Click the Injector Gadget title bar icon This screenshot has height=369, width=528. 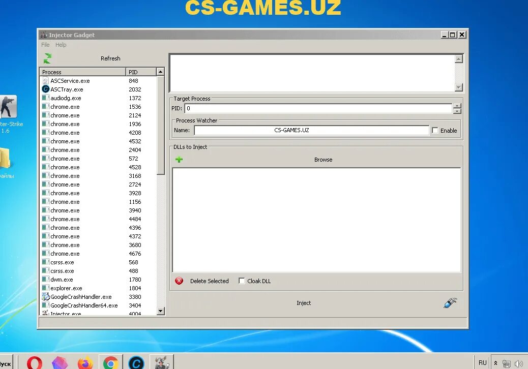pyautogui.click(x=43, y=35)
